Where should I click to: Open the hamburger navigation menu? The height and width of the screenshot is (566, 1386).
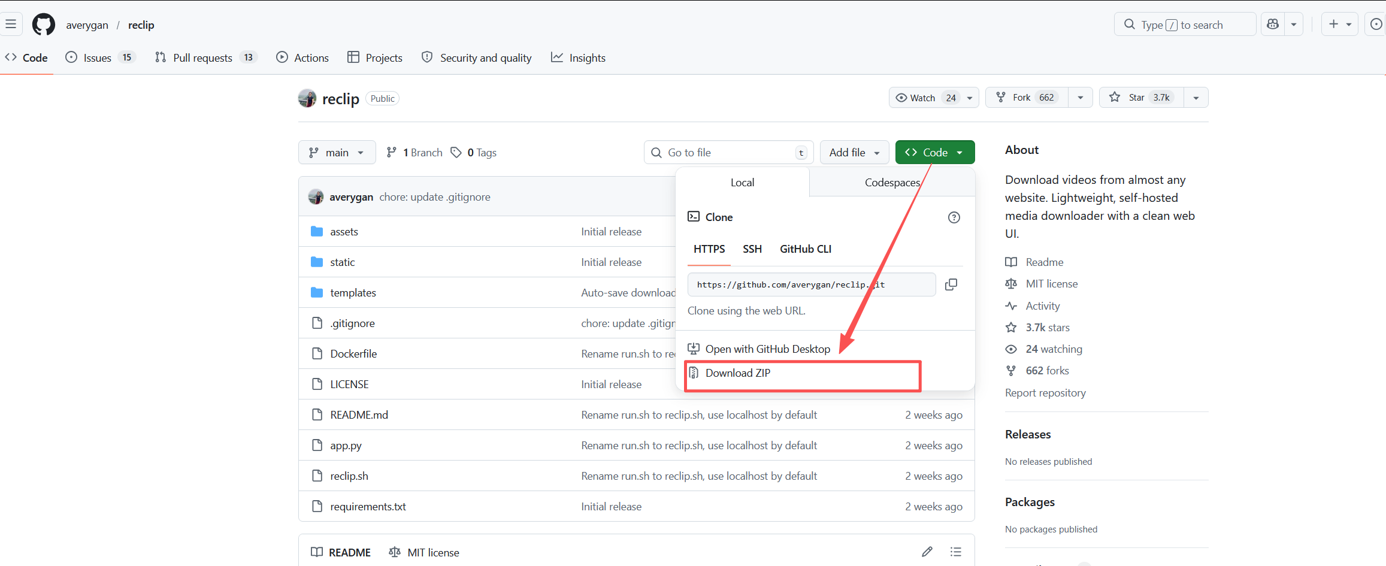click(x=11, y=25)
